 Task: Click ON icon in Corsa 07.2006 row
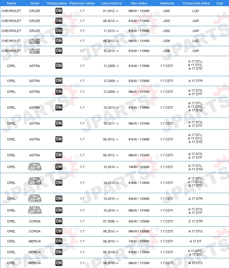tap(59, 221)
